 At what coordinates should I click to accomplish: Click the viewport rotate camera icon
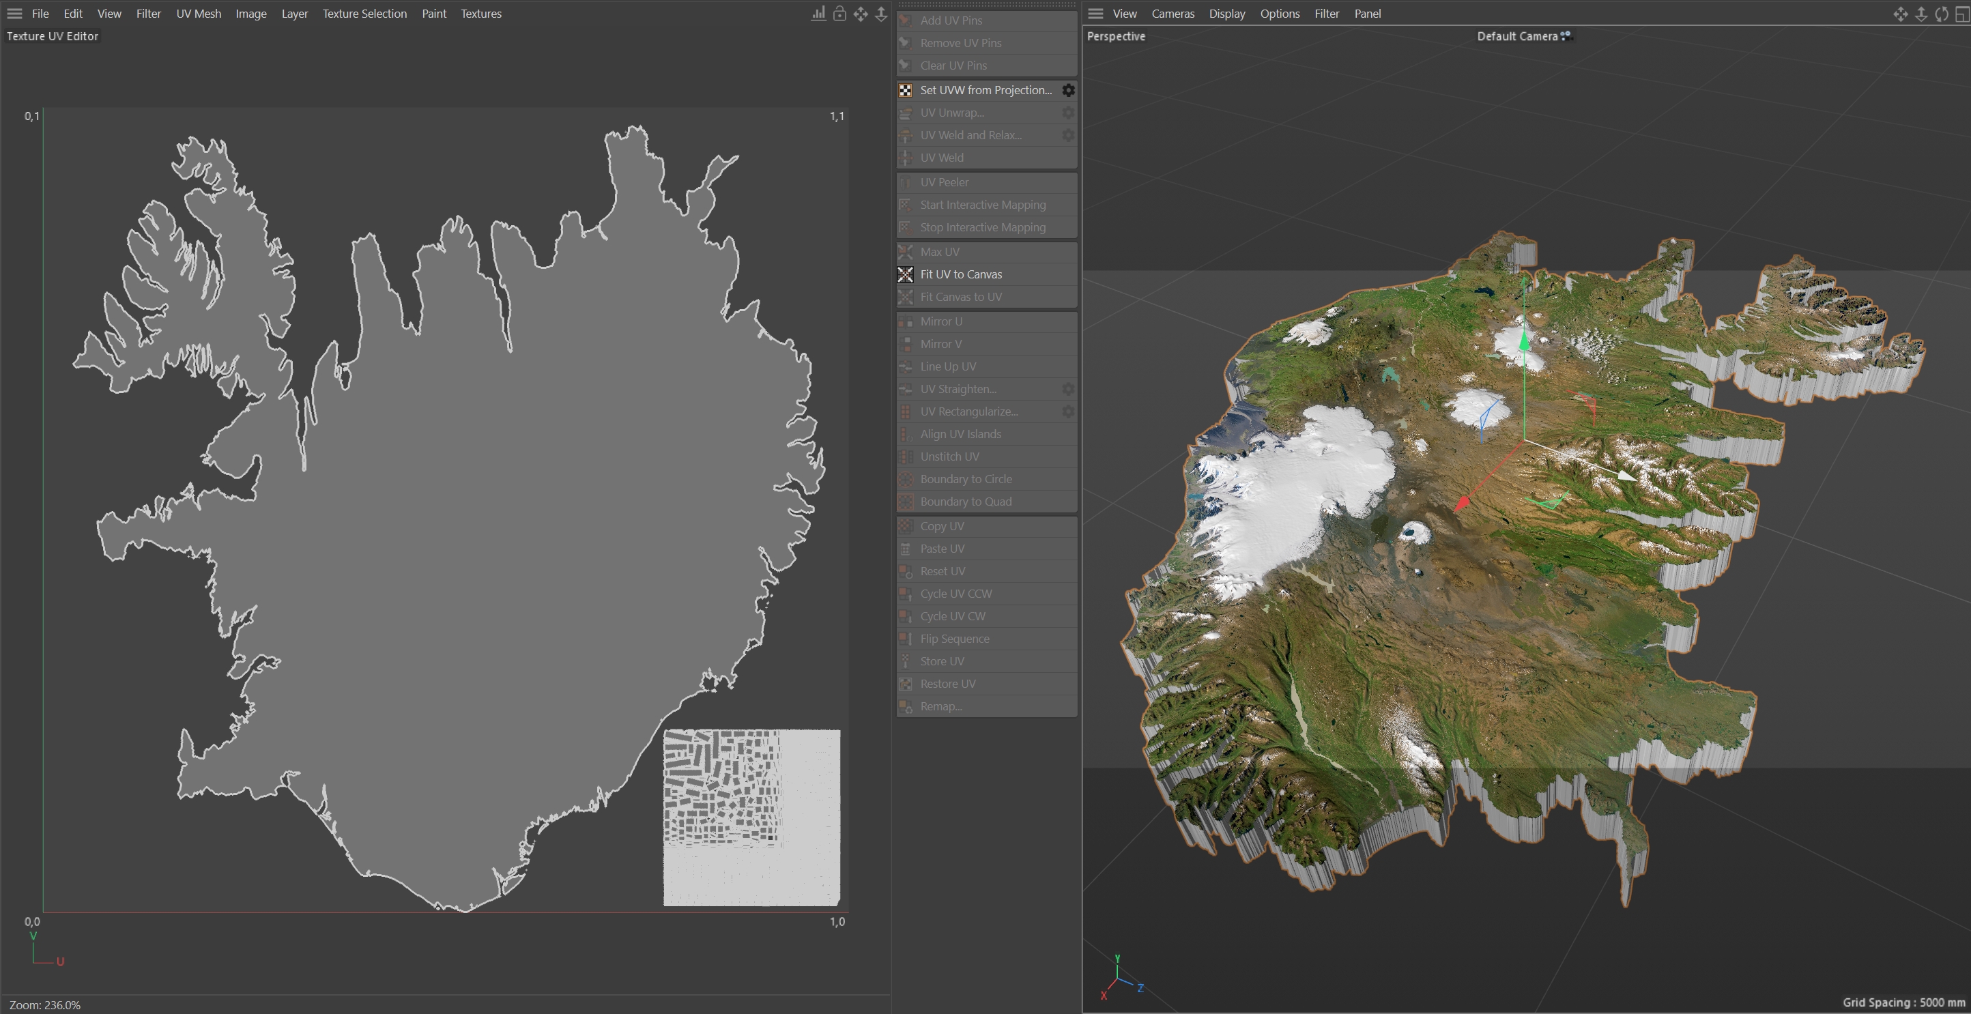click(1941, 14)
